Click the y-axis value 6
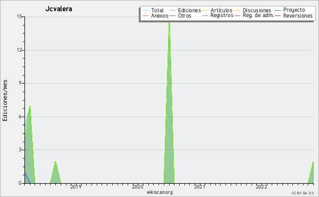 20,117
